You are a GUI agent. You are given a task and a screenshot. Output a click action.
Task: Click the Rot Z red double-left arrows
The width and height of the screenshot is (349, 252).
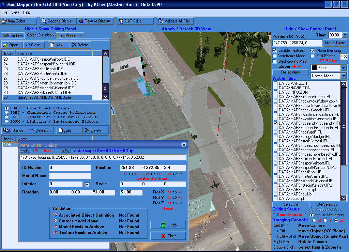pyautogui.click(x=170, y=203)
